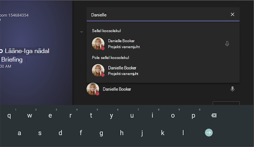
Task: Tap the i key on keyboard
Action: click(x=152, y=115)
